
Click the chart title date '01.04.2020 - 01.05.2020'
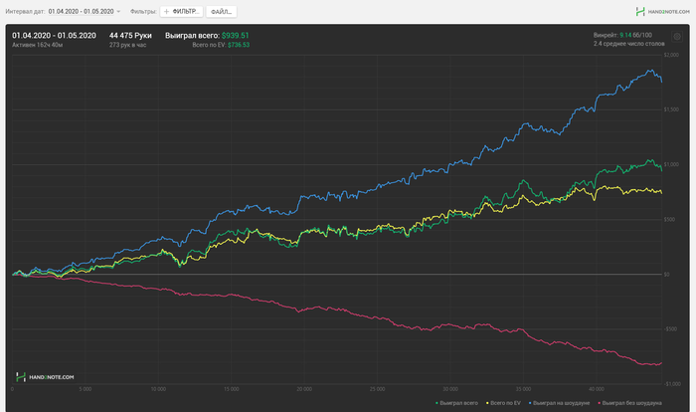(54, 36)
